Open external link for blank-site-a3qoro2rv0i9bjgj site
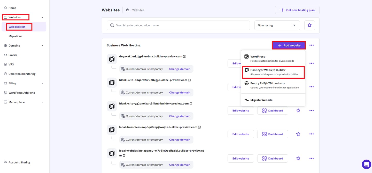The width and height of the screenshot is (372, 173). coord(189,80)
